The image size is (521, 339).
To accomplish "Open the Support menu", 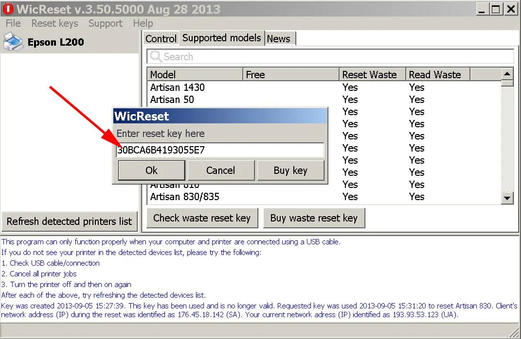I will (x=106, y=23).
